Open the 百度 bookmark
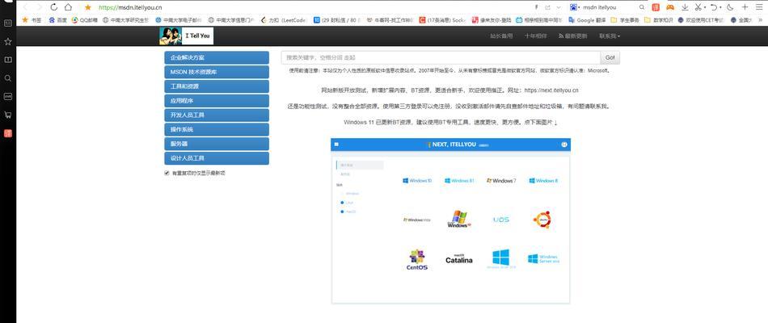This screenshot has height=323, width=768. (57, 20)
